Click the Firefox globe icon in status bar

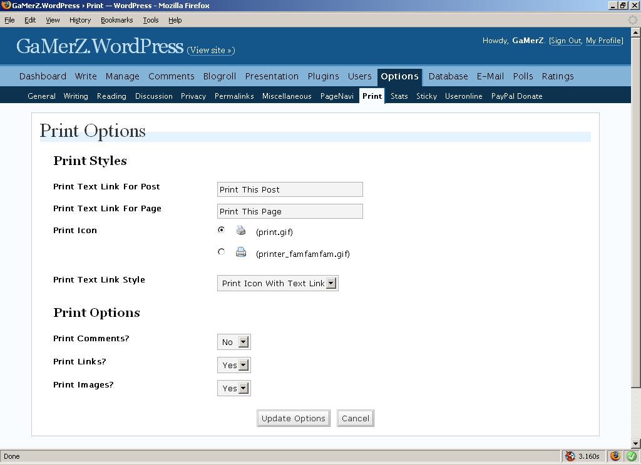615,456
